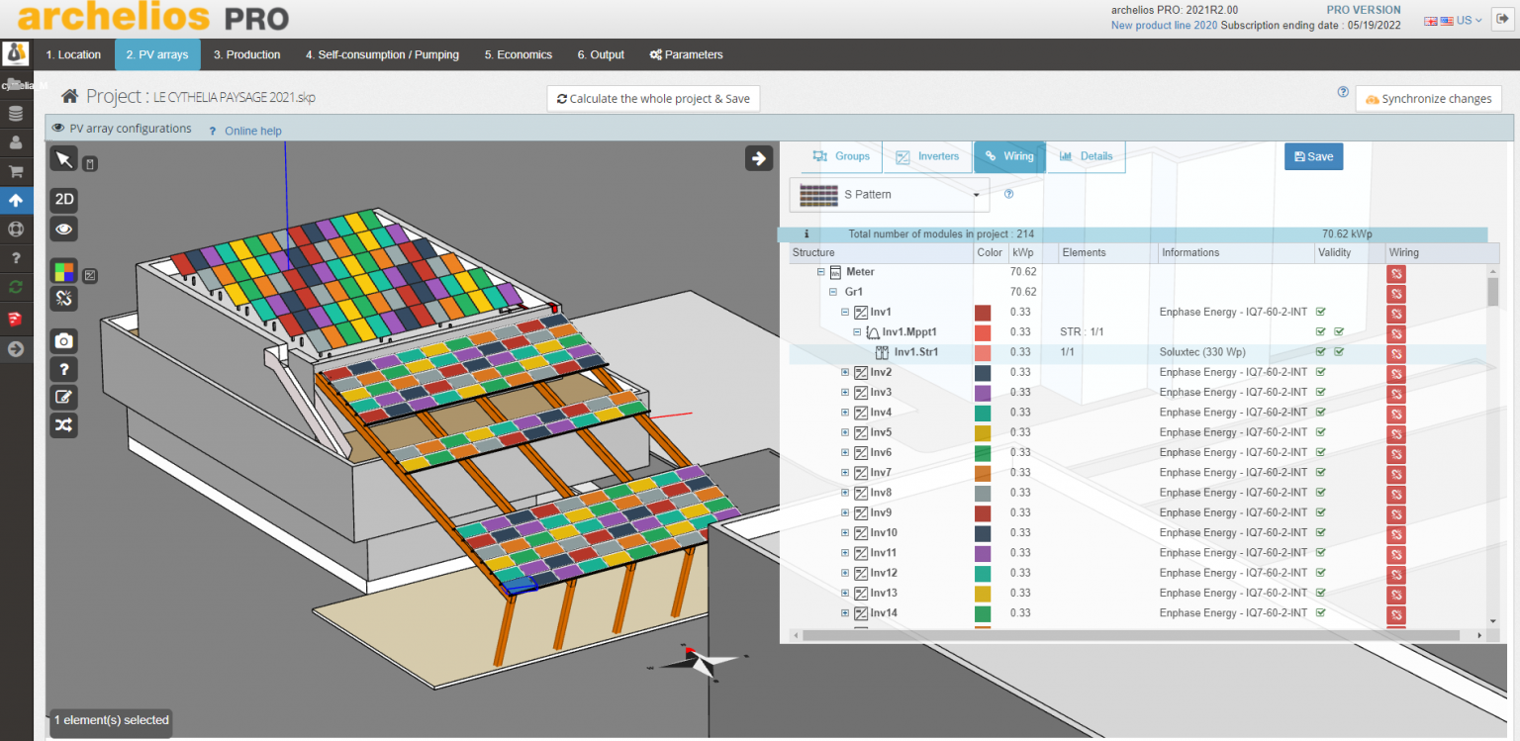This screenshot has height=741, width=1520.
Task: Click the small icon beside the color grid
Action: (x=89, y=275)
